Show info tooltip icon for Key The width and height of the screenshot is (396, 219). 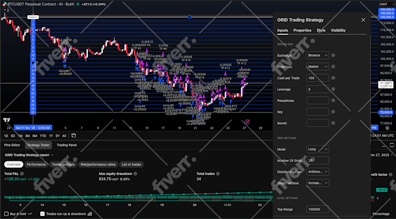pos(333,112)
